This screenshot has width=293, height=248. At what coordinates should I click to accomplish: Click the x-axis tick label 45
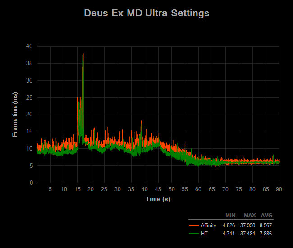pyautogui.click(x=158, y=189)
